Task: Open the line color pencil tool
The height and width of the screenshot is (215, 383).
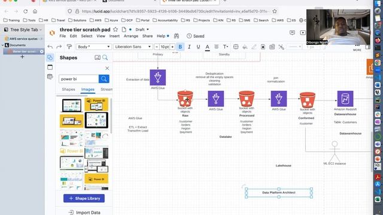Action: coord(254,47)
